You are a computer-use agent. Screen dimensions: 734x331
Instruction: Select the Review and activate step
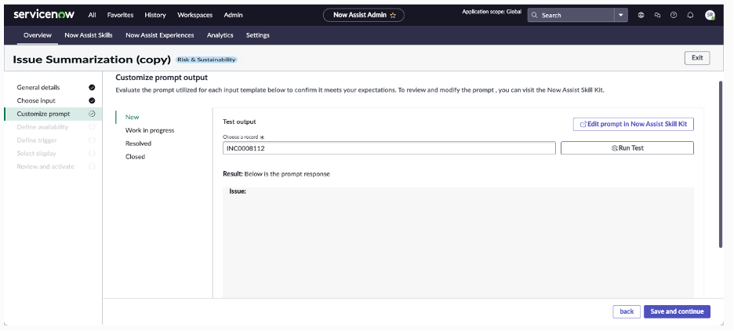[x=45, y=166]
